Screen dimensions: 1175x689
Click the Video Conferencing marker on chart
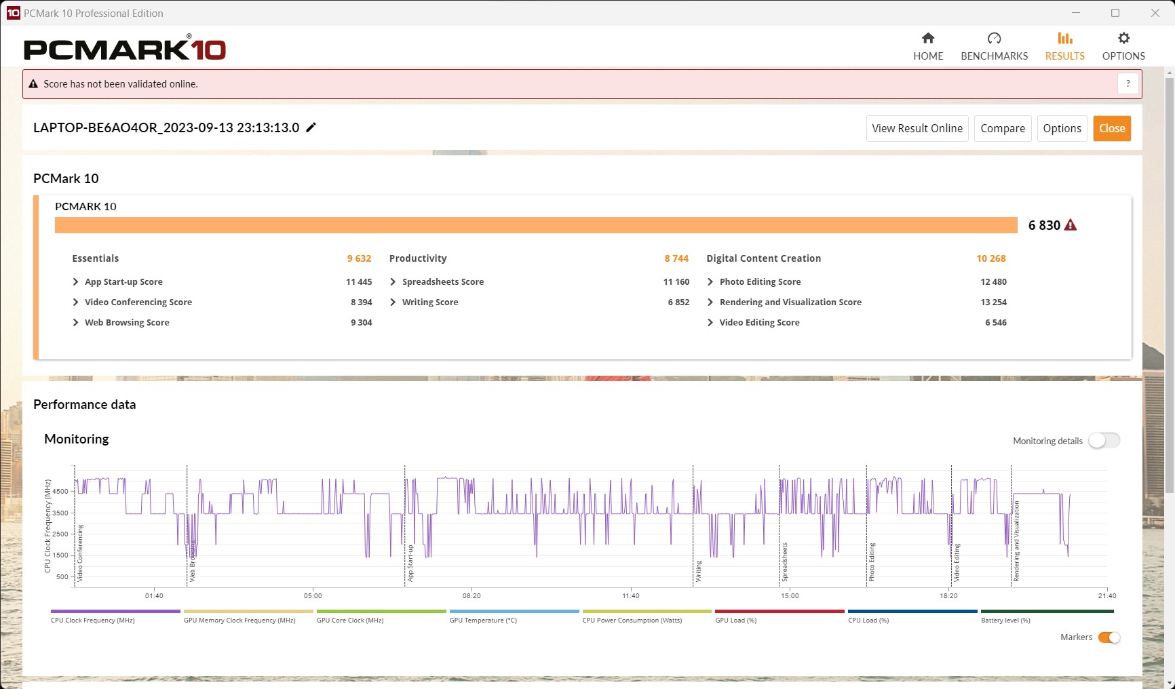80,553
